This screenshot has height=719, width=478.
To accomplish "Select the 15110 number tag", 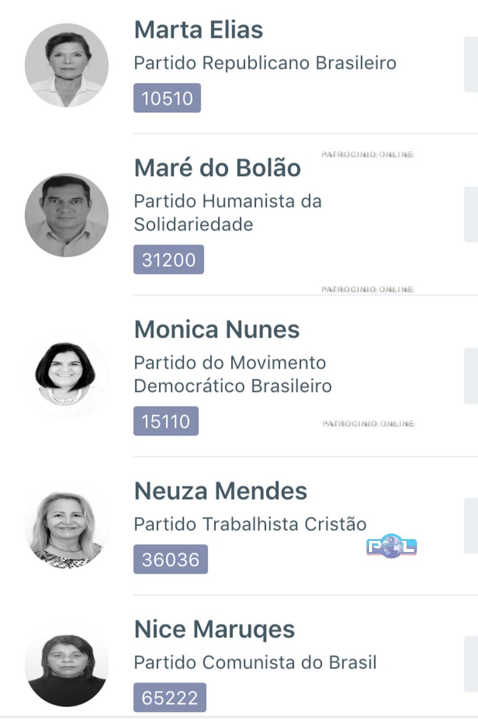I will [166, 421].
